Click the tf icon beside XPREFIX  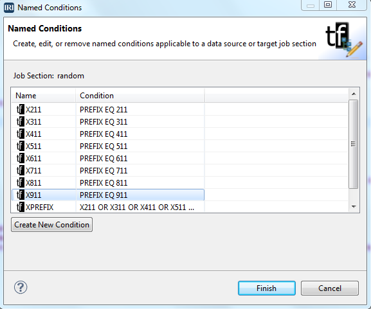tap(21, 207)
